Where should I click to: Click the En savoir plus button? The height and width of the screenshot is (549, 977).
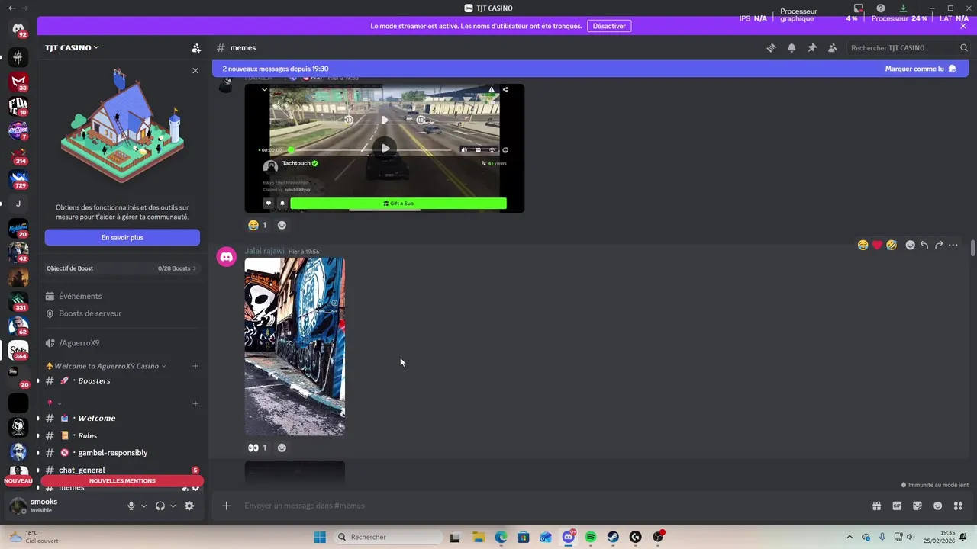point(122,237)
